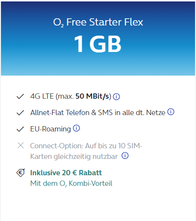Open info icon beside Allnet-Flat Netze
This screenshot has width=196, height=221.
point(171,112)
